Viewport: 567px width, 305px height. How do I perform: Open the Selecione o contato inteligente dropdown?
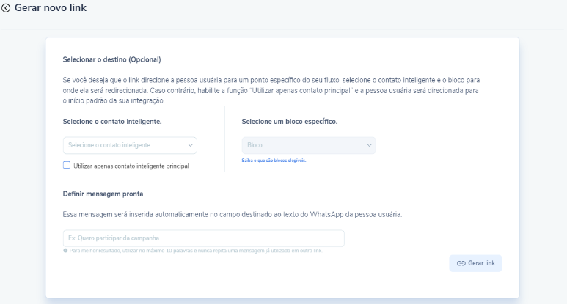click(x=125, y=145)
